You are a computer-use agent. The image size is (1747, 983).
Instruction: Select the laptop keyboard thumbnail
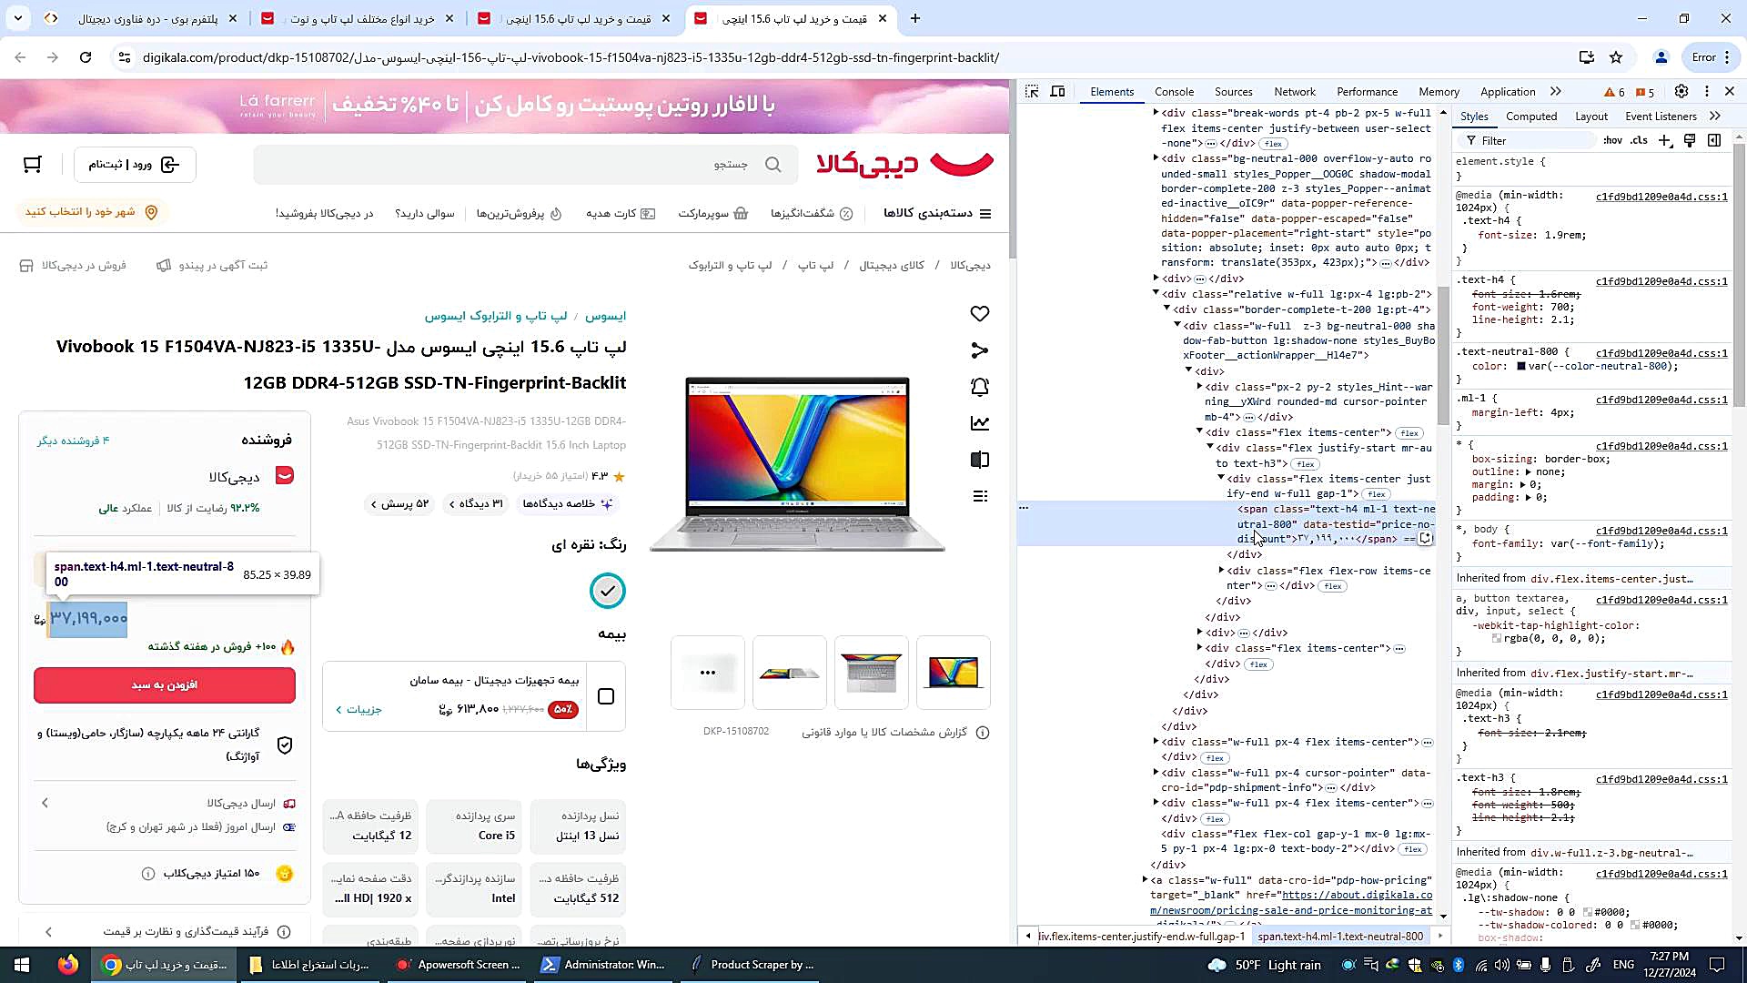(872, 673)
